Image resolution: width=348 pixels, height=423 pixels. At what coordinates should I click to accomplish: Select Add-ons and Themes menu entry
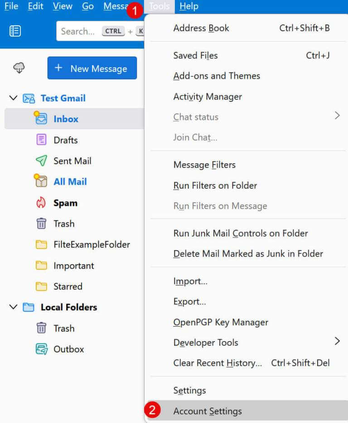217,76
